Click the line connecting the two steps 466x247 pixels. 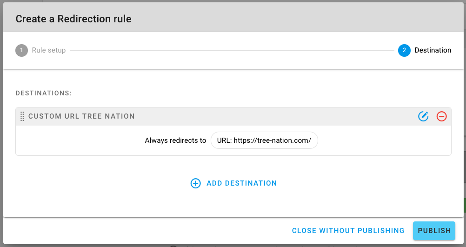point(232,51)
